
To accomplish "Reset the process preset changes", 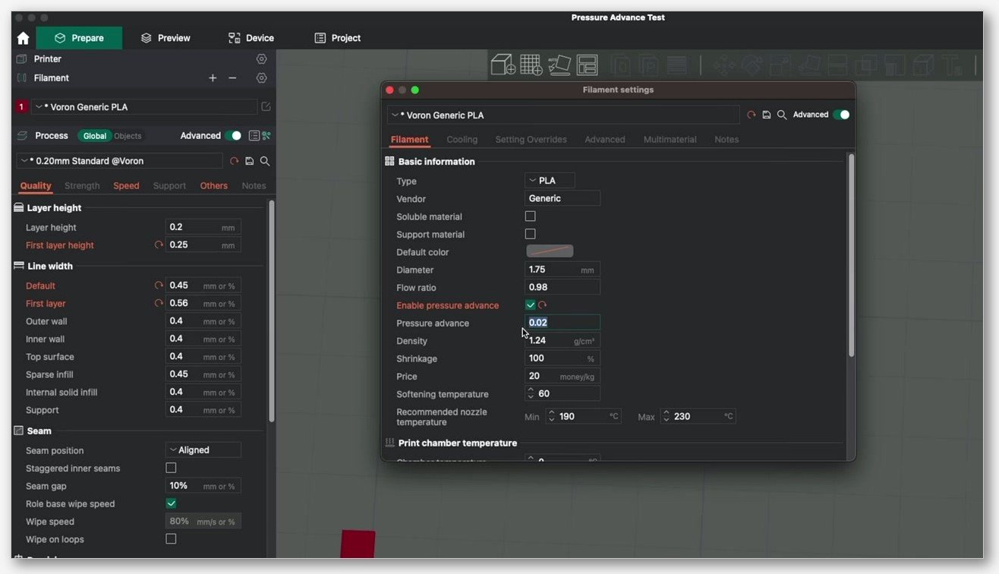I will pyautogui.click(x=234, y=161).
